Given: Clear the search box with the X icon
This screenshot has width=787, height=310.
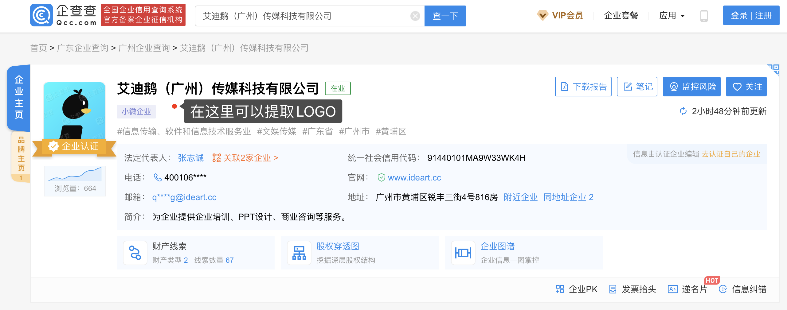Looking at the screenshot, I should tap(415, 16).
